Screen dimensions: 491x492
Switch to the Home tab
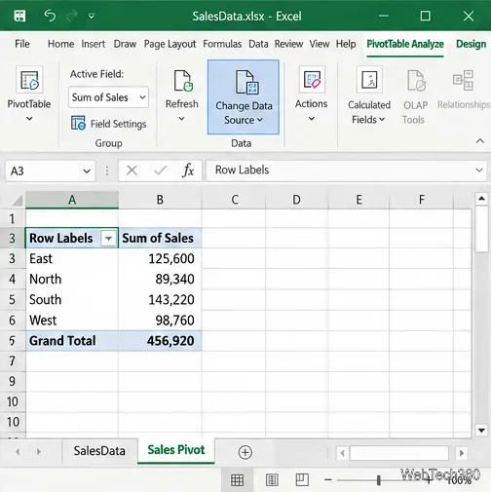click(x=60, y=44)
